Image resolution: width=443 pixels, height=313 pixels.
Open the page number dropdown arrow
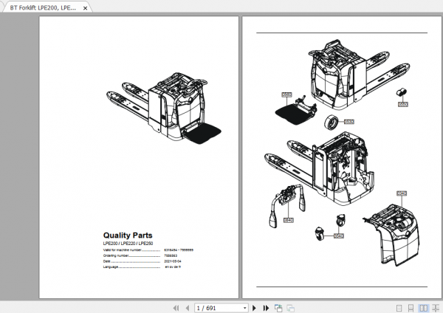(244, 308)
